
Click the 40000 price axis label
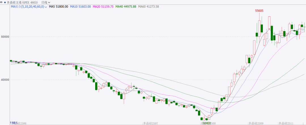[5, 80]
